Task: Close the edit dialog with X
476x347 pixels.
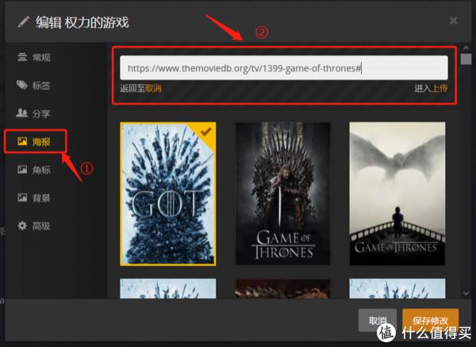Action: 453,20
